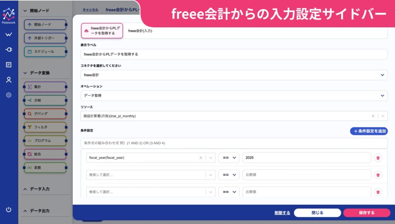Open the コネクタ dropdown showing freee会計
Viewport: 395px width, 224px height.
[234, 75]
